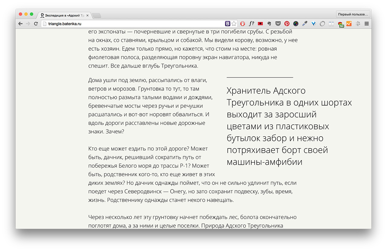The image size is (387, 251).
Task: Reload the current page
Action: (36, 24)
